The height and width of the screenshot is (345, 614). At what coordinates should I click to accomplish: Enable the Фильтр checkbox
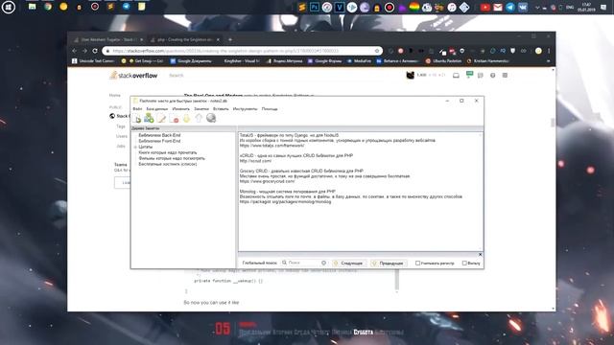464,264
